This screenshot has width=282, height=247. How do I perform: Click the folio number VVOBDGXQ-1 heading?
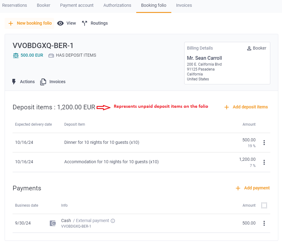coord(43,45)
